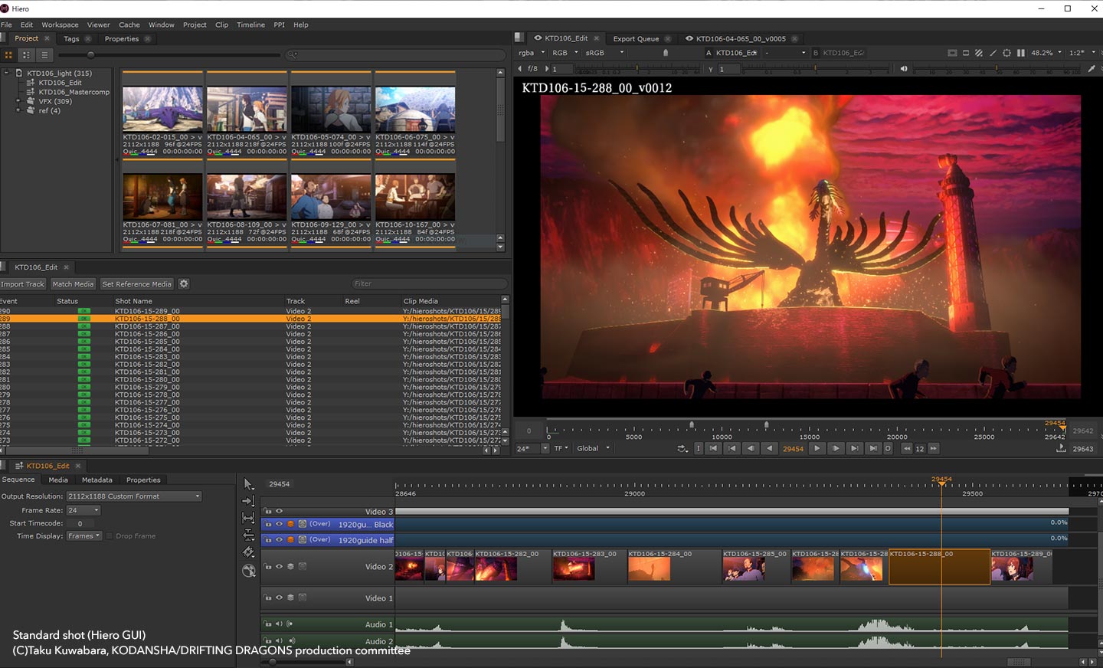Adjust the thumbnail size slider
This screenshot has height=668, width=1103.
(x=91, y=55)
